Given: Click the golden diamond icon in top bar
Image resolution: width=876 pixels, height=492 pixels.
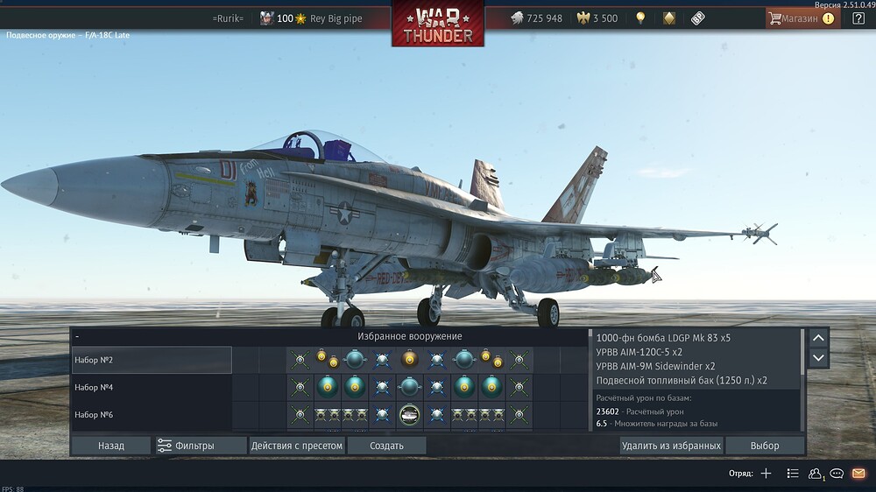Looking at the screenshot, I should coord(669,18).
